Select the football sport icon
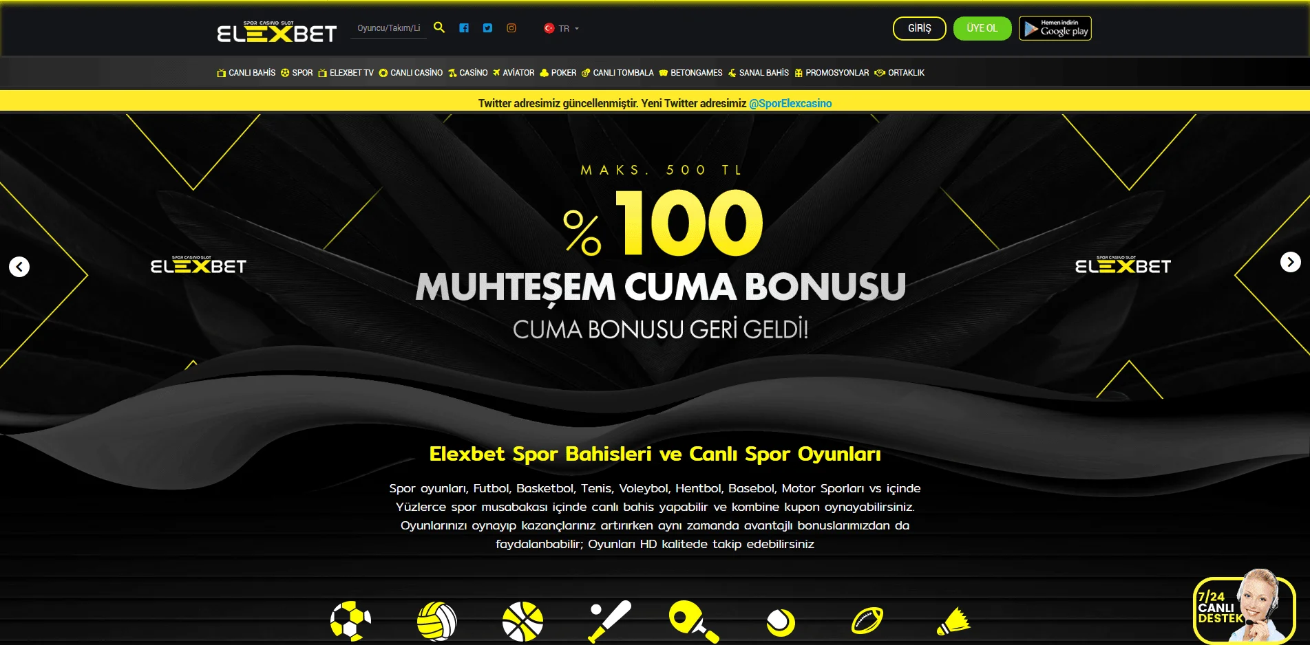1310x645 pixels. click(350, 622)
